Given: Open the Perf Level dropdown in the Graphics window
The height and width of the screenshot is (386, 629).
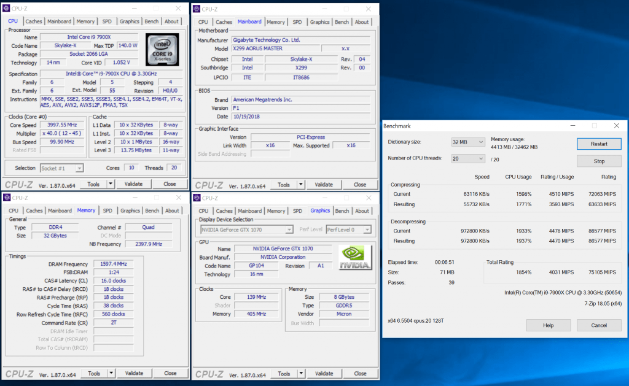Looking at the screenshot, I should click(348, 230).
